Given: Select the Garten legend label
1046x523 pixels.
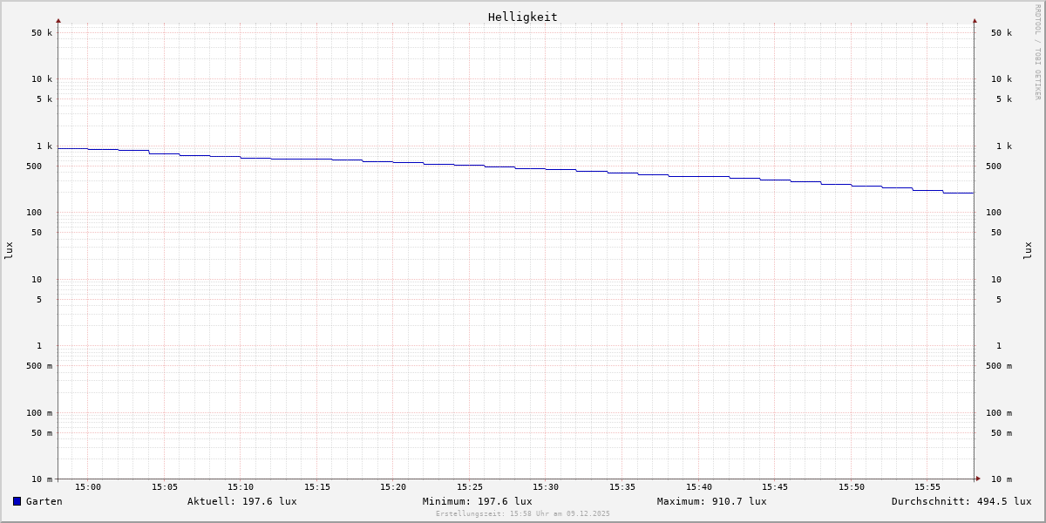Looking at the screenshot, I should (x=44, y=501).
